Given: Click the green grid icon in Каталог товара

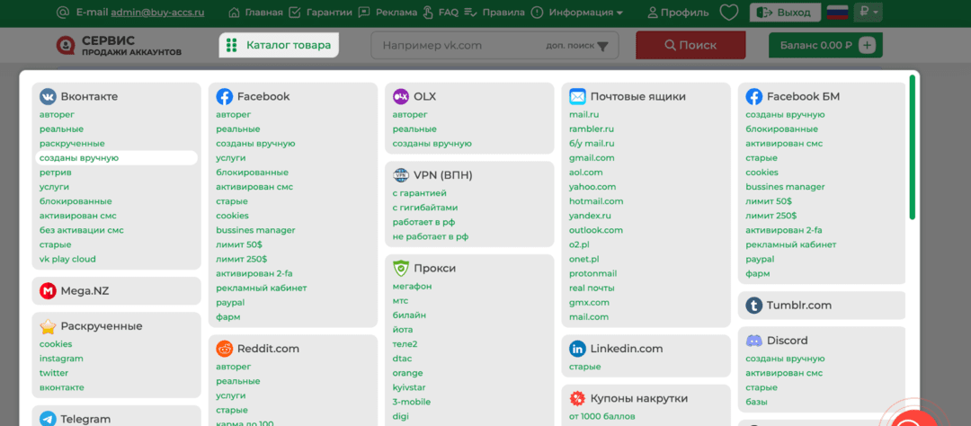Looking at the screenshot, I should (232, 45).
